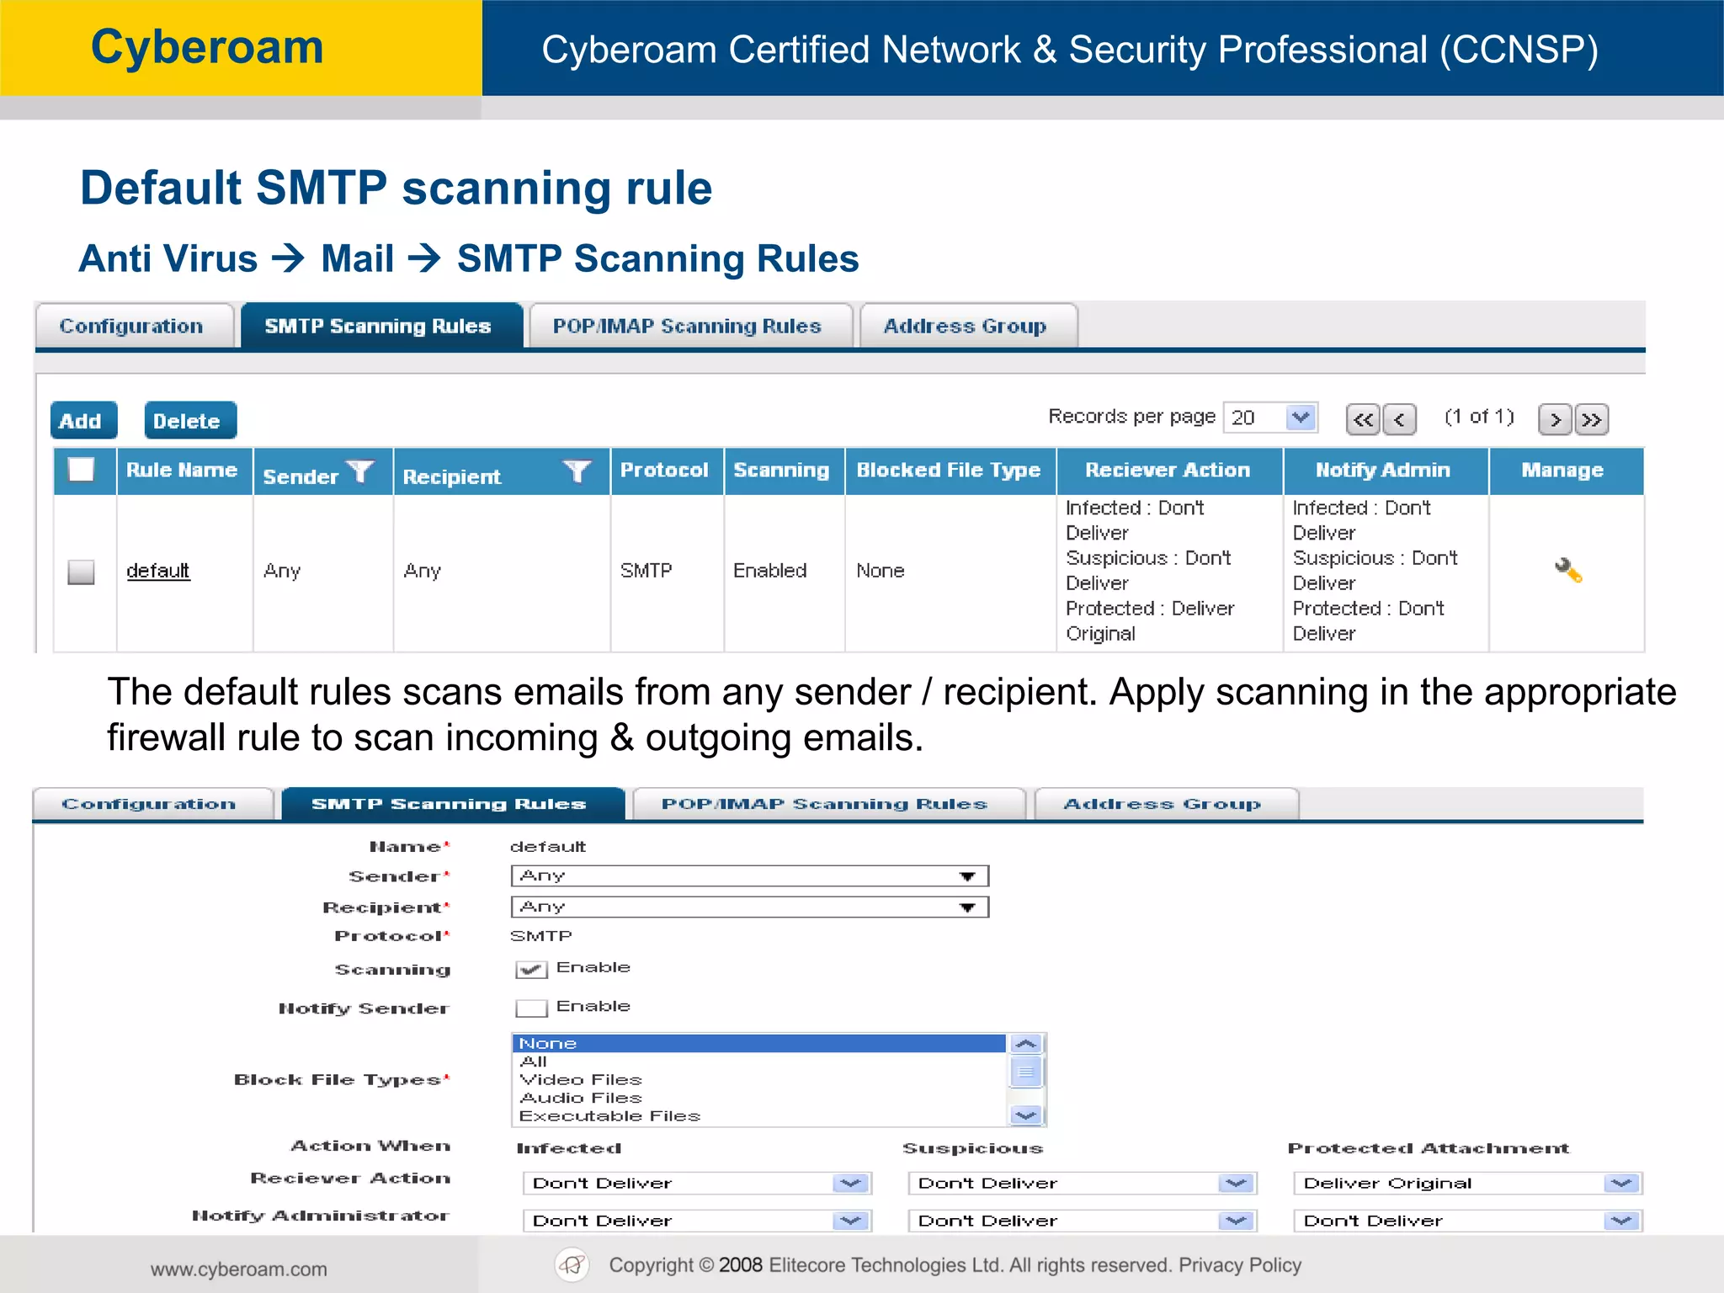Click the (1 of 1) page indicator
1724x1293 pixels.
click(x=1479, y=417)
